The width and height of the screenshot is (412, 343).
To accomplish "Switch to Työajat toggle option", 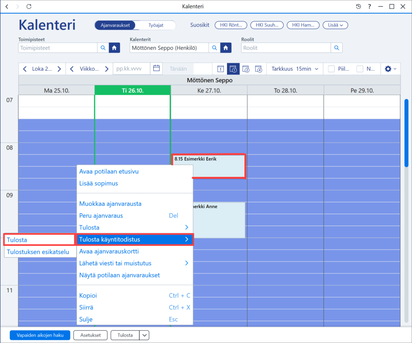I will [156, 25].
